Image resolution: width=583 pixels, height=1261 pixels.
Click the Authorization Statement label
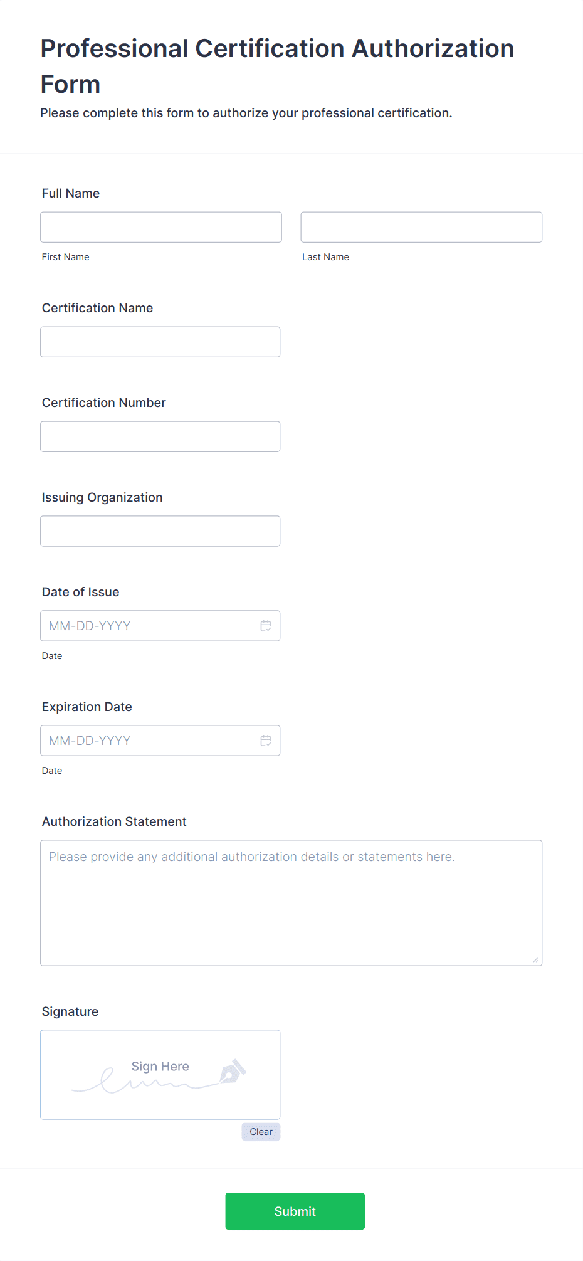tap(114, 821)
